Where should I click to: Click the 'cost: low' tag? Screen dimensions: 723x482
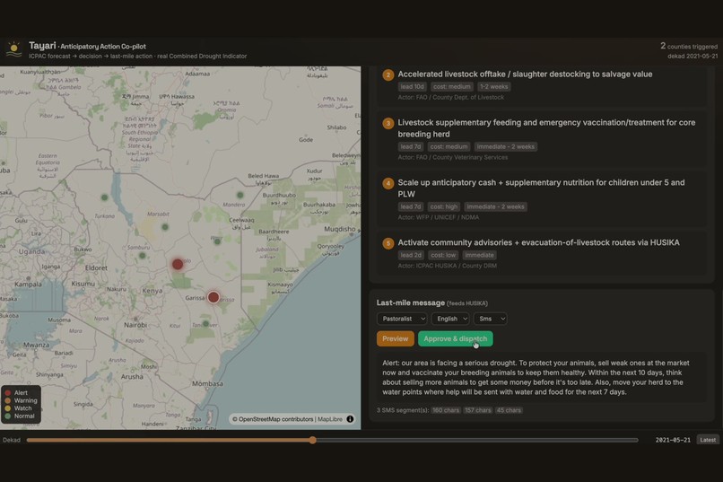[442, 255]
